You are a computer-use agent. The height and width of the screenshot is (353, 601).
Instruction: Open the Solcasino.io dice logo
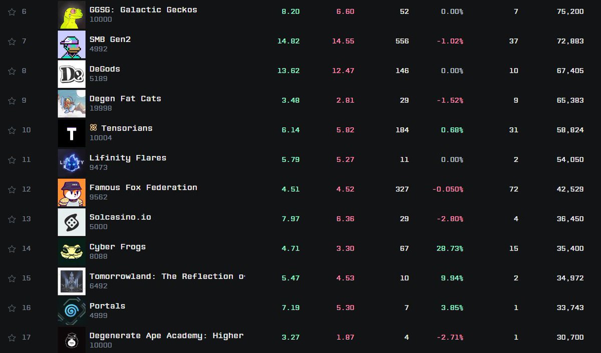coord(72,222)
